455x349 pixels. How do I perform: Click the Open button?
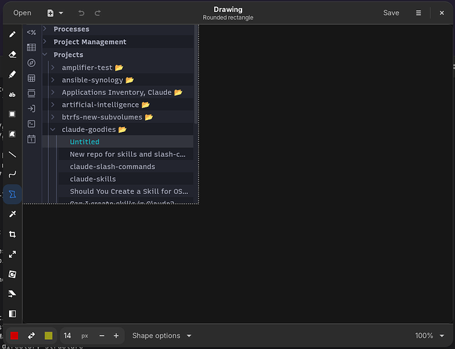pos(22,13)
